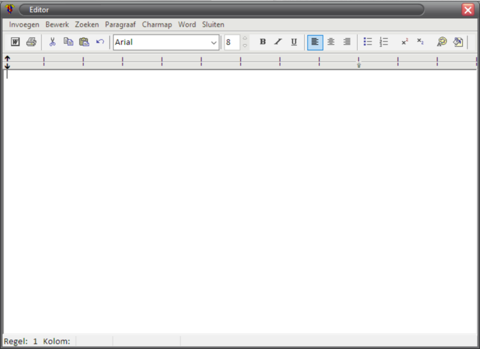Apply subscript formatting
The image size is (480, 349).
(x=421, y=42)
